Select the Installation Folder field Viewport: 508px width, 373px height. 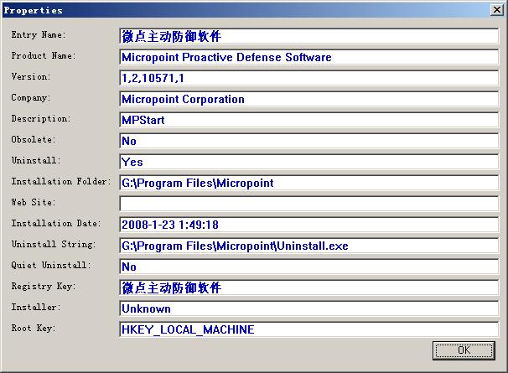[308, 183]
